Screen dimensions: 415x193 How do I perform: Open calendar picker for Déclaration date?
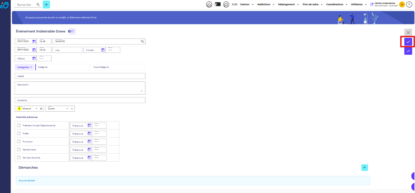pos(34,41)
